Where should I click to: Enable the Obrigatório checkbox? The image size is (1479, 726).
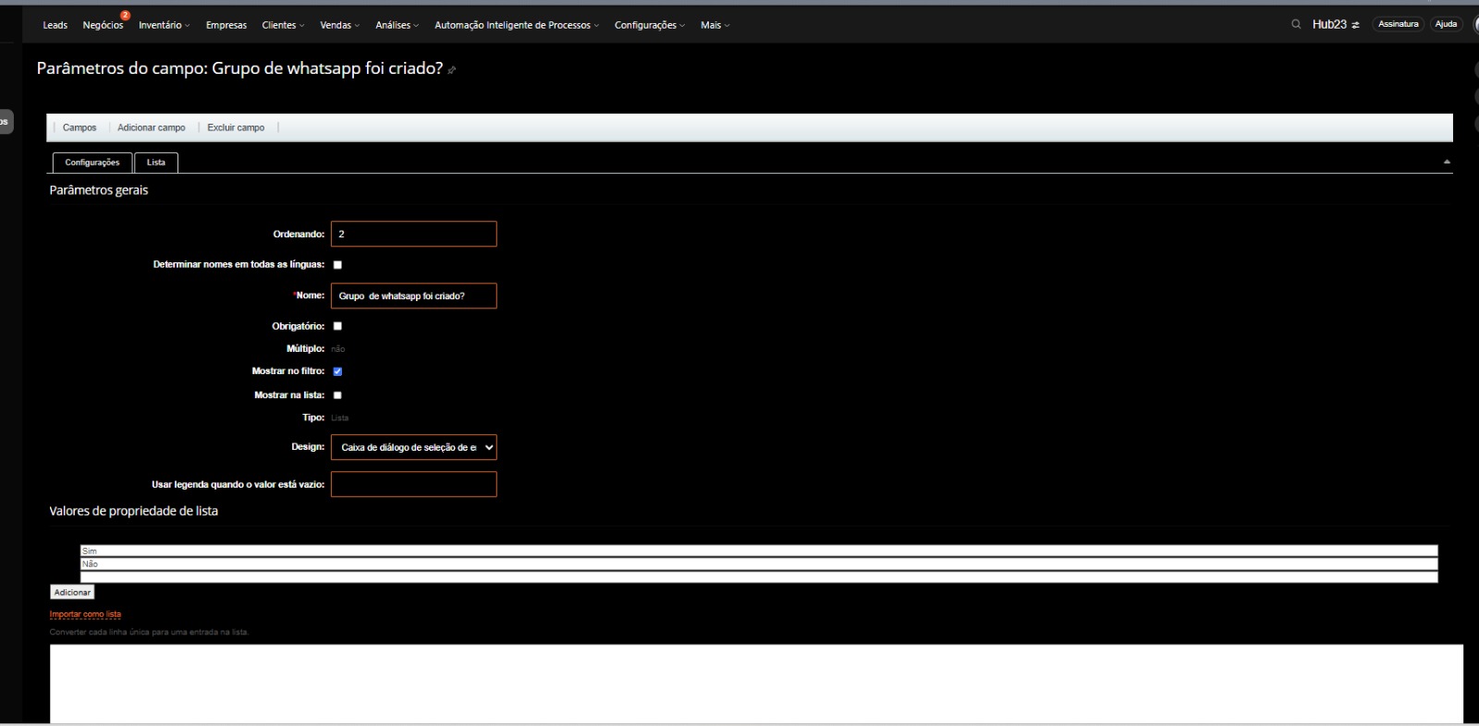pyautogui.click(x=337, y=326)
